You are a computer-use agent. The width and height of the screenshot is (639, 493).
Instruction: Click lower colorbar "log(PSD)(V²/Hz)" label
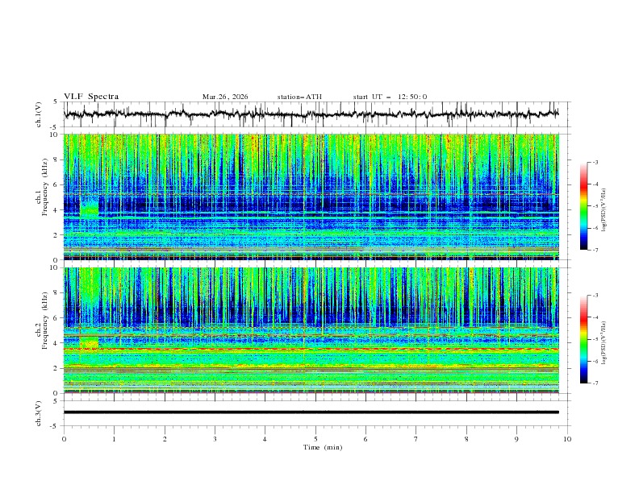pos(604,343)
